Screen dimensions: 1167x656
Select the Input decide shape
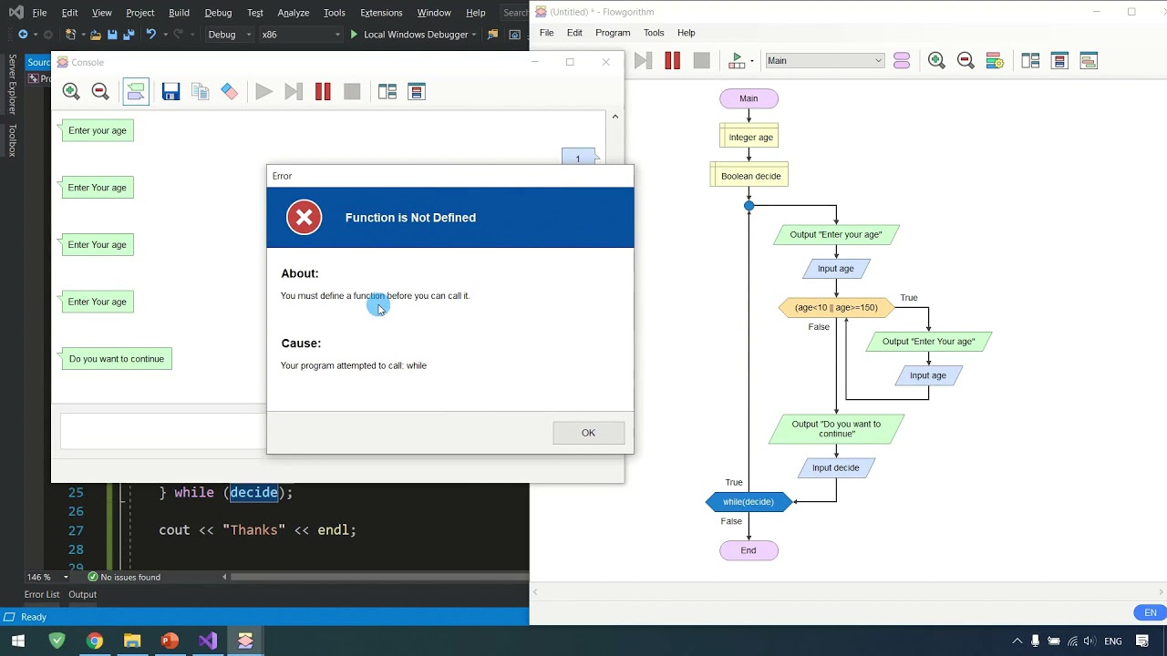[836, 467]
